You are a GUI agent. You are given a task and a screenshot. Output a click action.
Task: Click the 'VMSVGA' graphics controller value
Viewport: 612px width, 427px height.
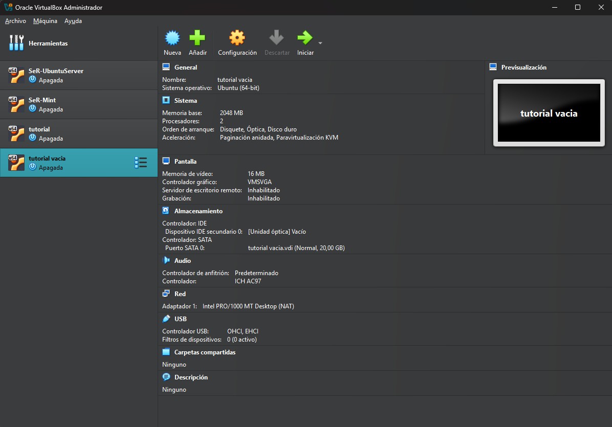(259, 182)
